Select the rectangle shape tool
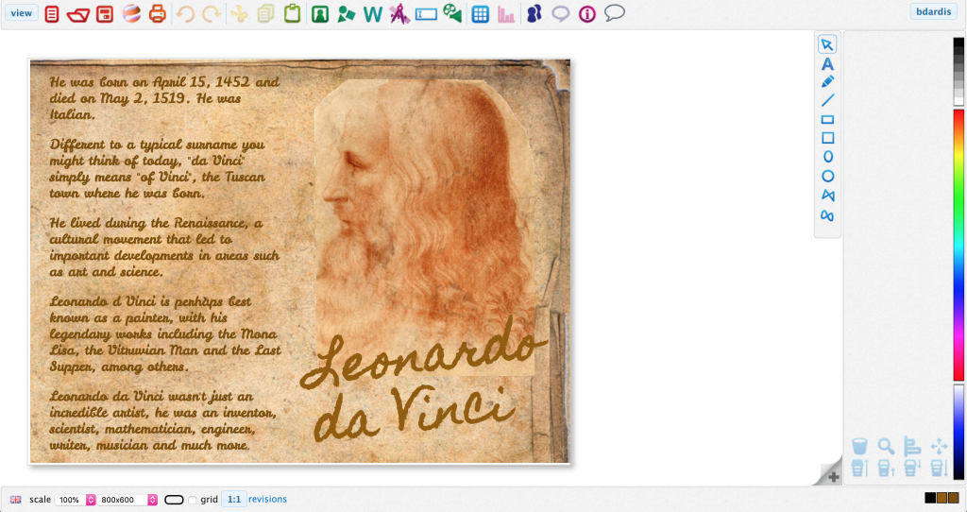 click(827, 119)
